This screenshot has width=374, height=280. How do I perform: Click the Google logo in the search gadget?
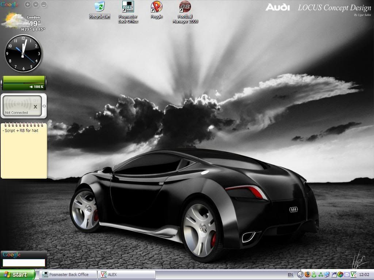coord(12,255)
